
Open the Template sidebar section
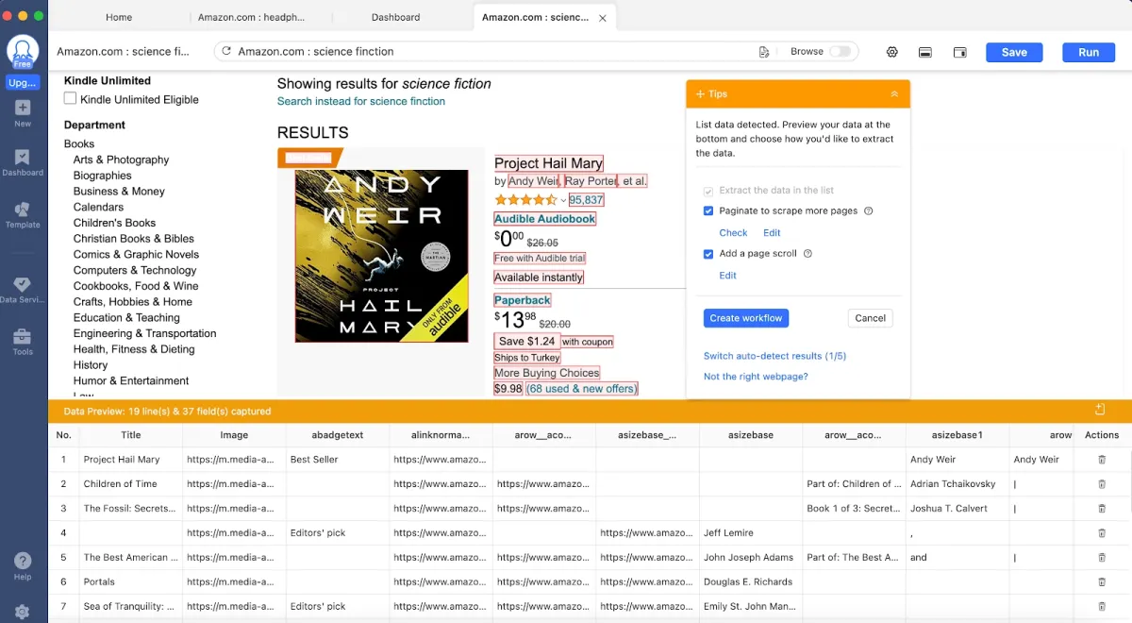[23, 215]
